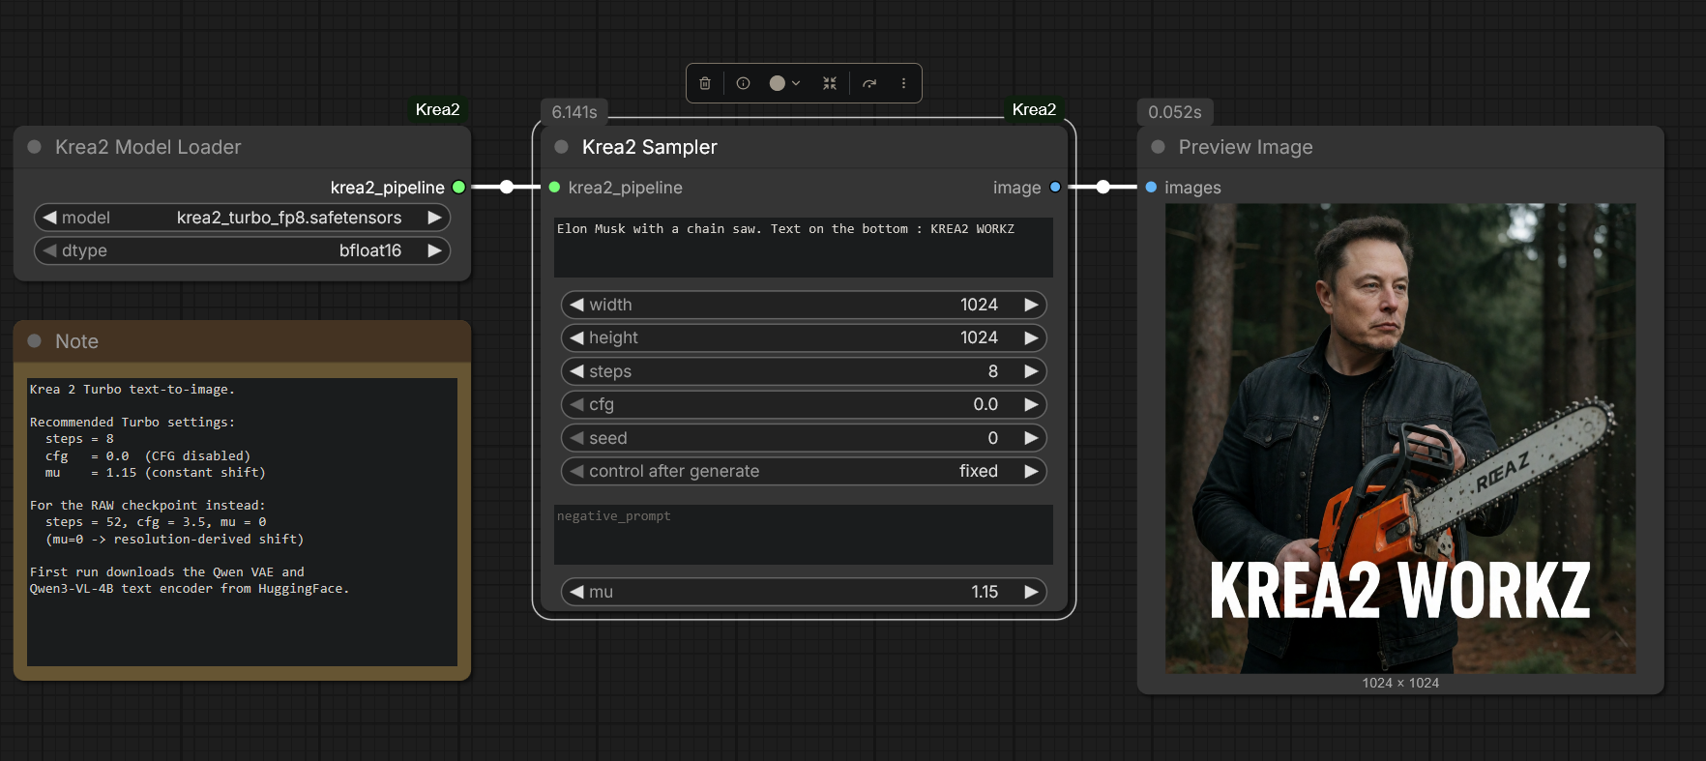Viewport: 1706px width, 761px height.
Task: Click the krea2_pipeline input socket on Krea2 Sampler
Action: click(x=554, y=187)
